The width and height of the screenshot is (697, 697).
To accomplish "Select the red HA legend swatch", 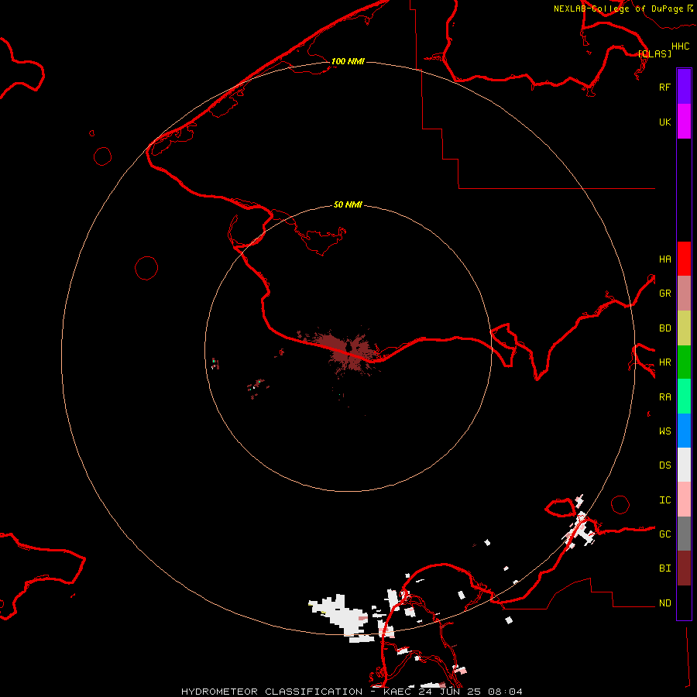I will (684, 259).
